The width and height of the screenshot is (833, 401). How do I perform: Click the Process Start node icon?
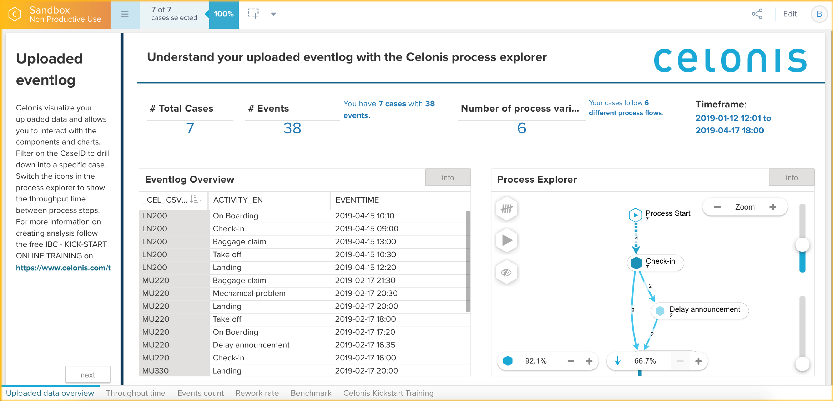[635, 215]
